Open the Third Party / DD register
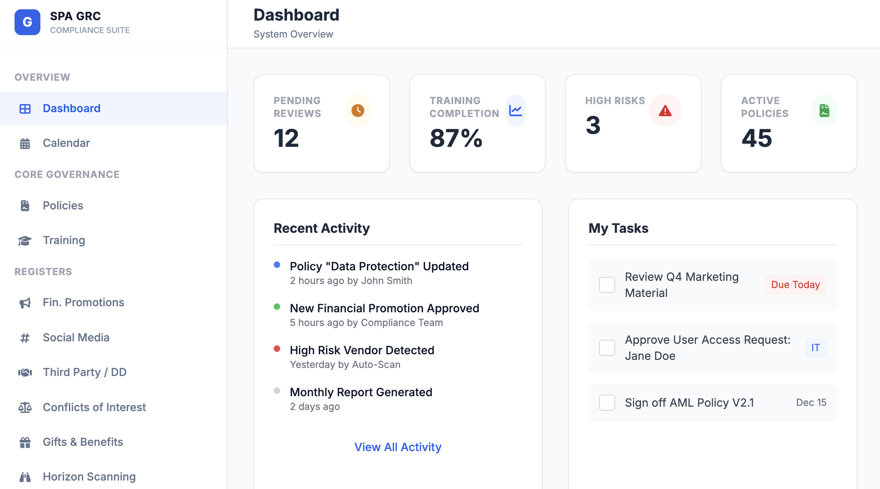 tap(84, 372)
